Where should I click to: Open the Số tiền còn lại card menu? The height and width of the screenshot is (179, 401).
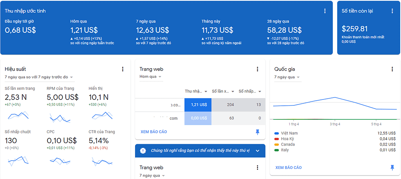[x=392, y=11]
